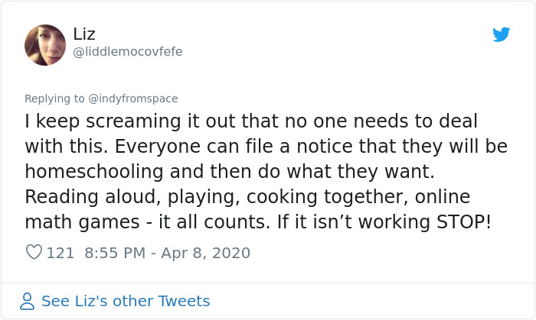Open Liz's profile picture
The width and height of the screenshot is (536, 320).
[x=45, y=44]
